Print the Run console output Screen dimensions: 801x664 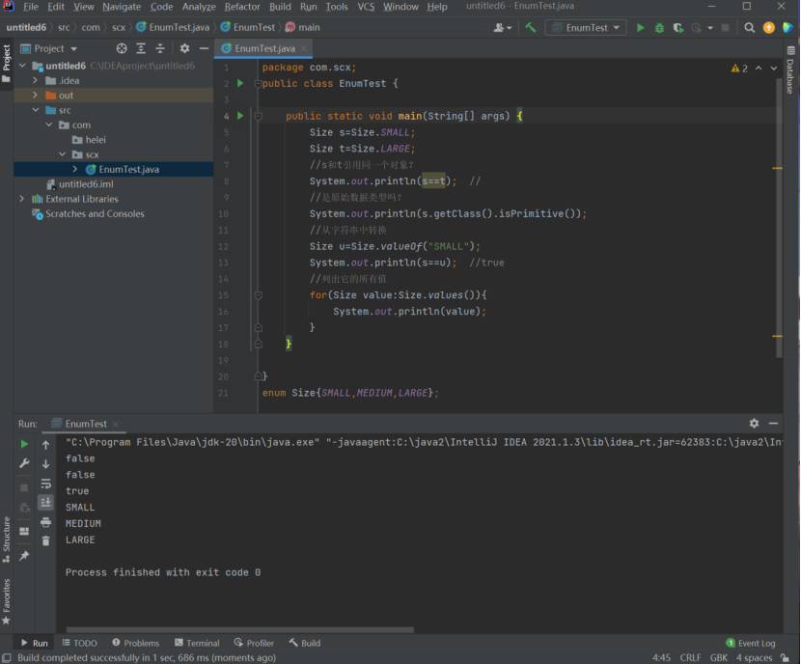pyautogui.click(x=45, y=522)
